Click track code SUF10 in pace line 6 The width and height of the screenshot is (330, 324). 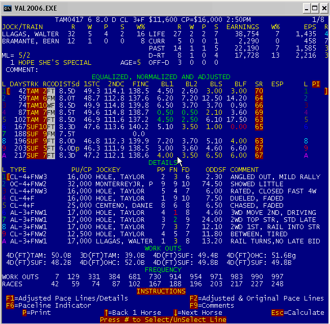pos(37,127)
